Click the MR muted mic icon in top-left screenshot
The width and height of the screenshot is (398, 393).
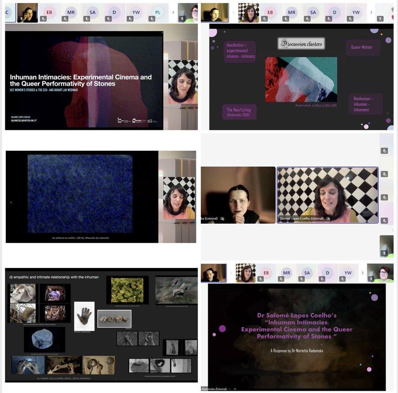tap(65, 19)
